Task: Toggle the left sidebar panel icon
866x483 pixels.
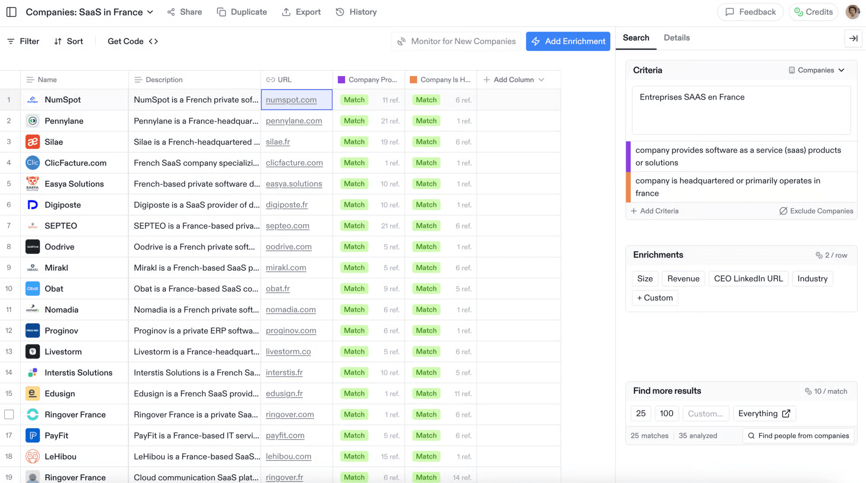Action: (x=12, y=12)
